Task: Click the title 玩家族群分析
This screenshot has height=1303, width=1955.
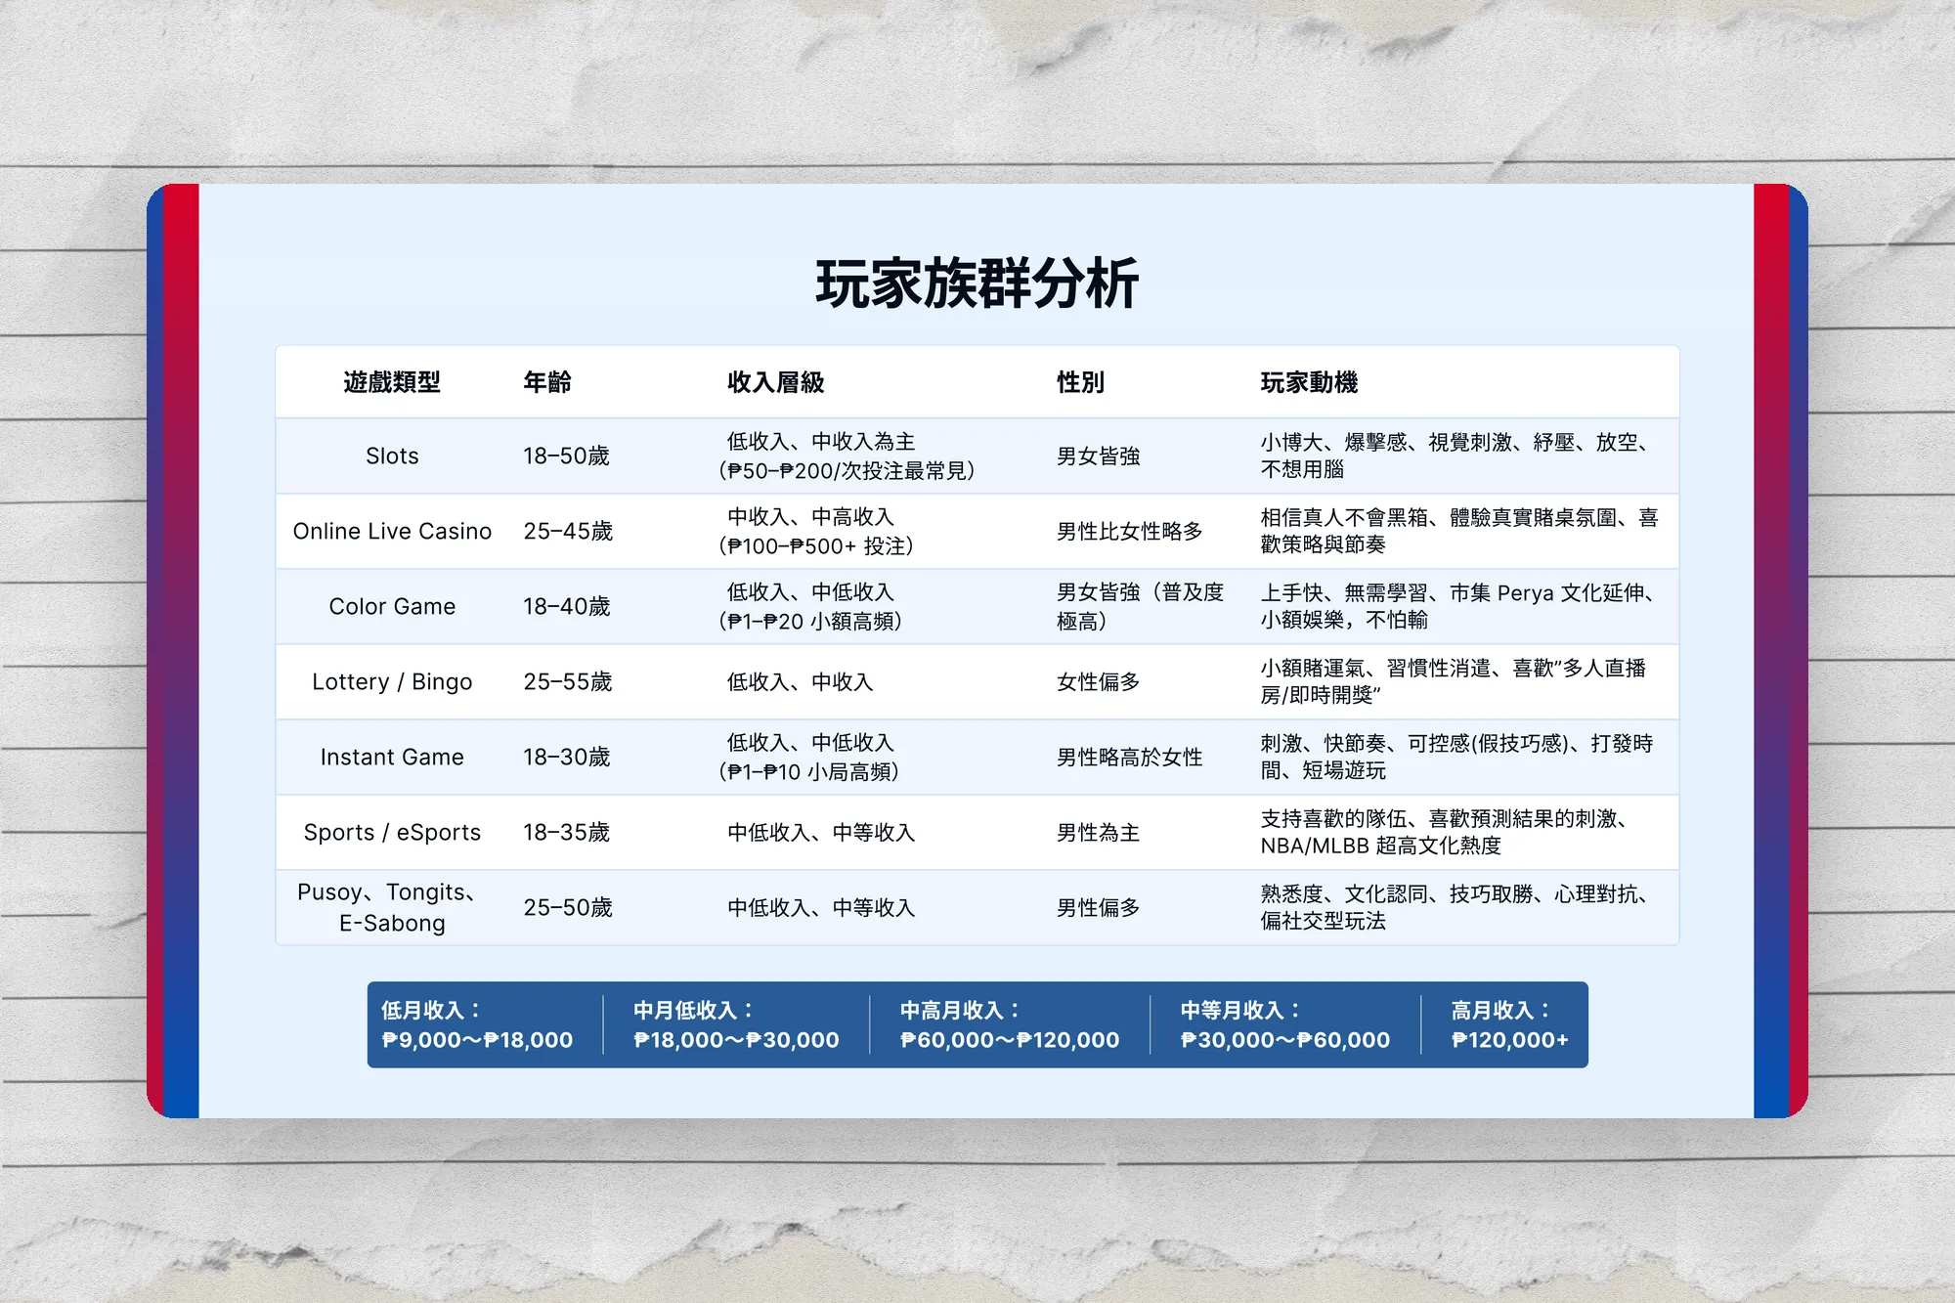Action: tap(977, 283)
